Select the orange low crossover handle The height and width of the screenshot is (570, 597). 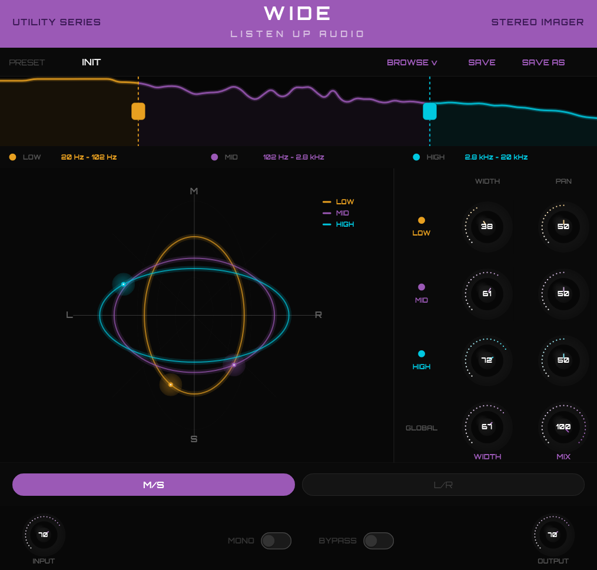138,111
